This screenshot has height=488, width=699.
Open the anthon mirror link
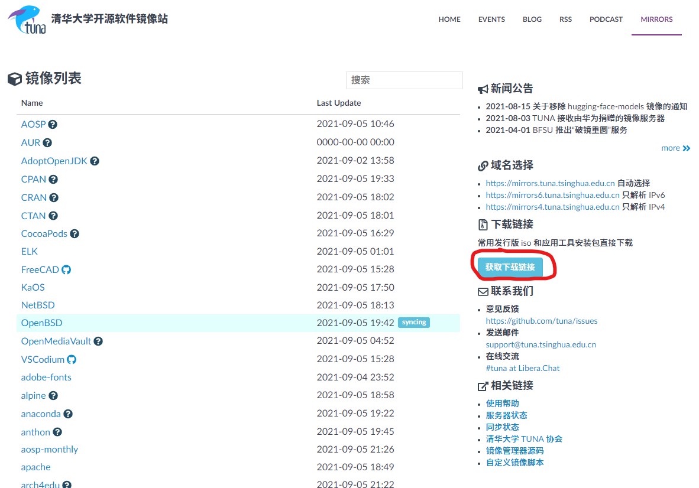pos(35,432)
